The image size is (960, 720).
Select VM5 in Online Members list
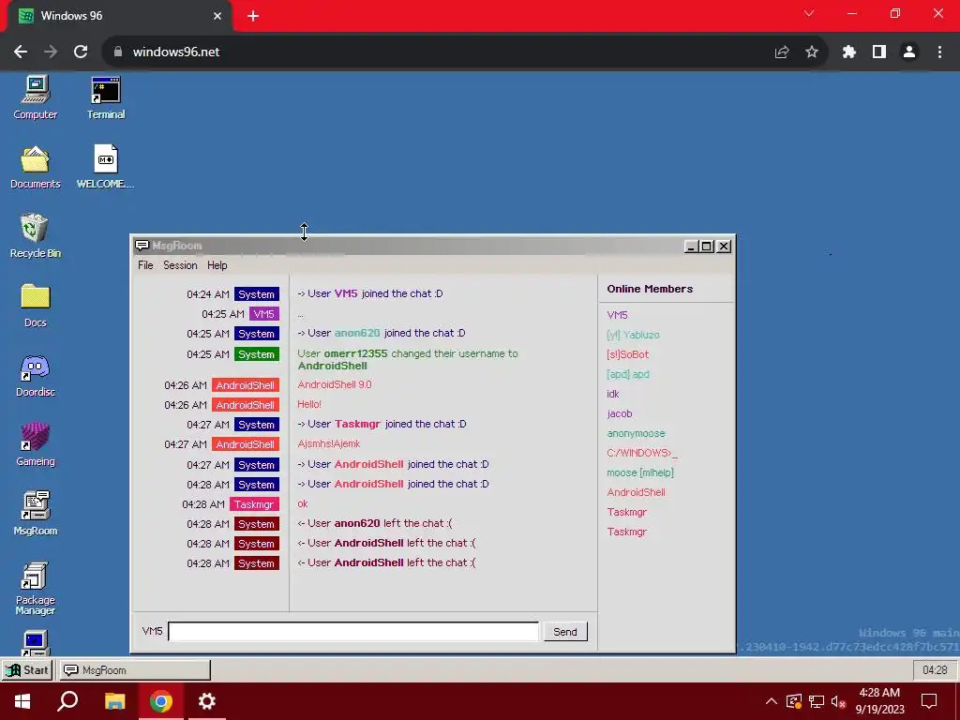pos(617,315)
